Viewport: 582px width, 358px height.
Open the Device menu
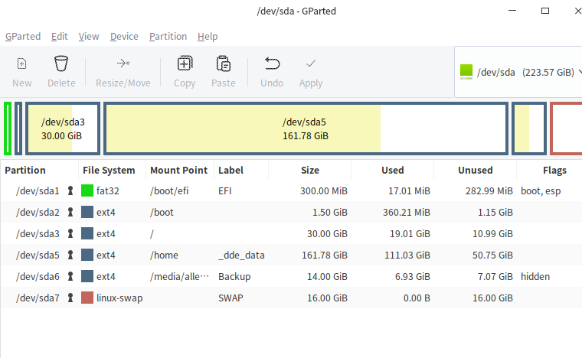tap(124, 36)
